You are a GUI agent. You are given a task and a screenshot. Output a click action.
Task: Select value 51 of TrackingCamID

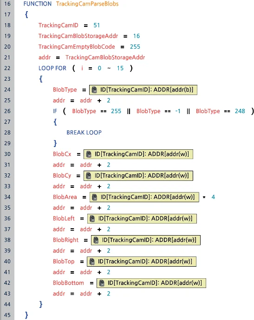pyautogui.click(x=97, y=26)
